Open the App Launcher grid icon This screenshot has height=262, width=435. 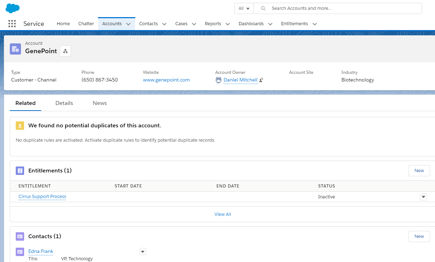[12, 24]
